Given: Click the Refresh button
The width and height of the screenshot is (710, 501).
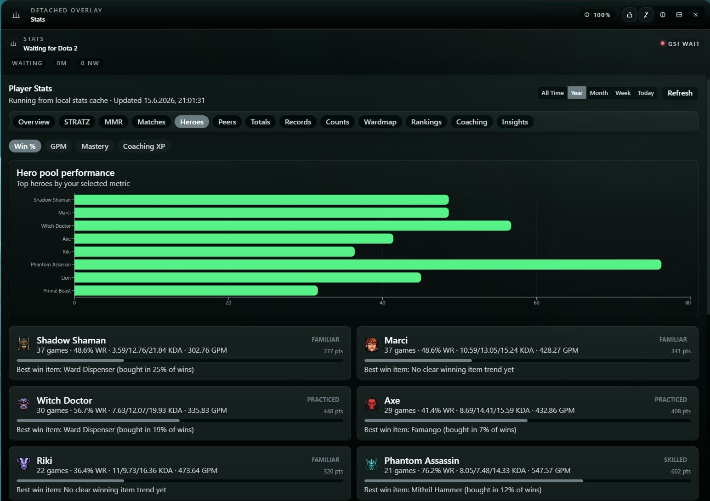Looking at the screenshot, I should (680, 93).
